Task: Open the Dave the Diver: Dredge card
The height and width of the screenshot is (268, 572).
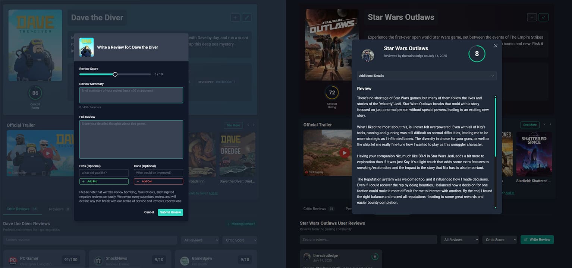Action: [x=238, y=158]
